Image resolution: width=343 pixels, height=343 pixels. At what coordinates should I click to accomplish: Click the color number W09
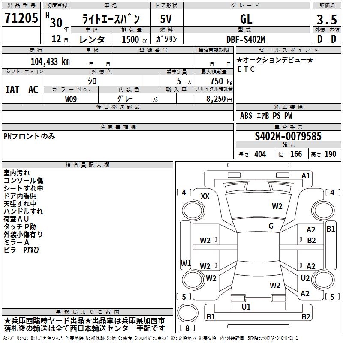[71, 99]
